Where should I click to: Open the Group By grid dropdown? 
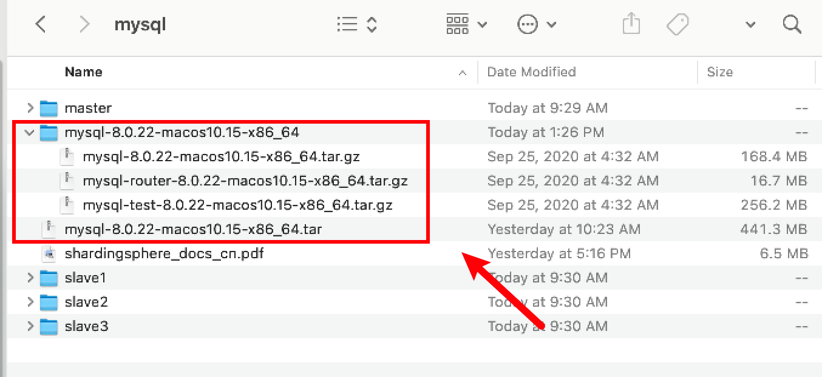point(466,24)
